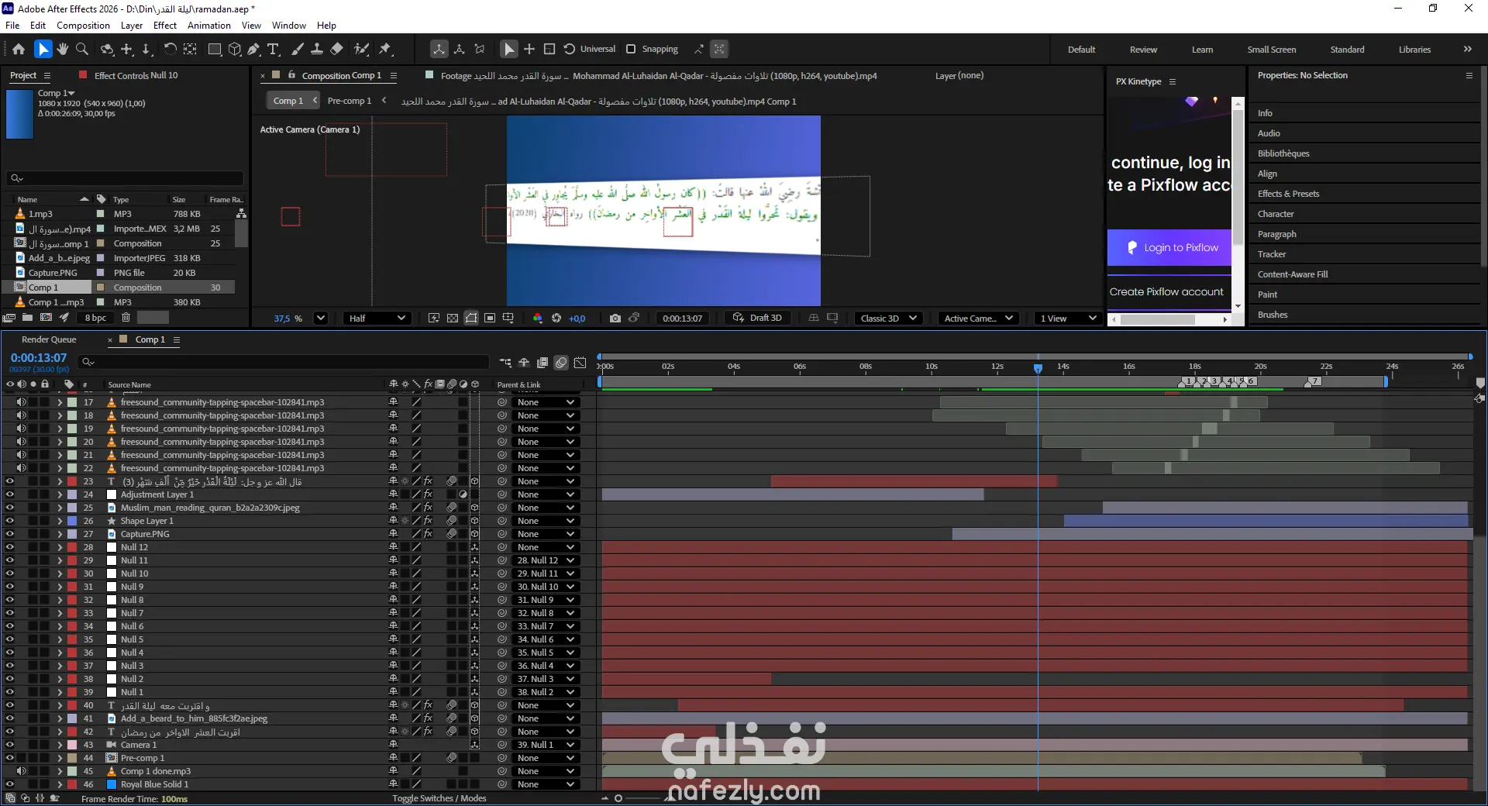Click Create Pixflow account link
1488x806 pixels.
tap(1166, 292)
